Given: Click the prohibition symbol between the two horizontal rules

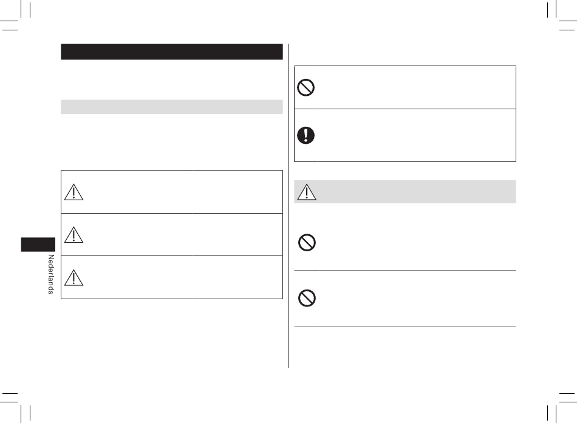Looking at the screenshot, I should pos(307,298).
